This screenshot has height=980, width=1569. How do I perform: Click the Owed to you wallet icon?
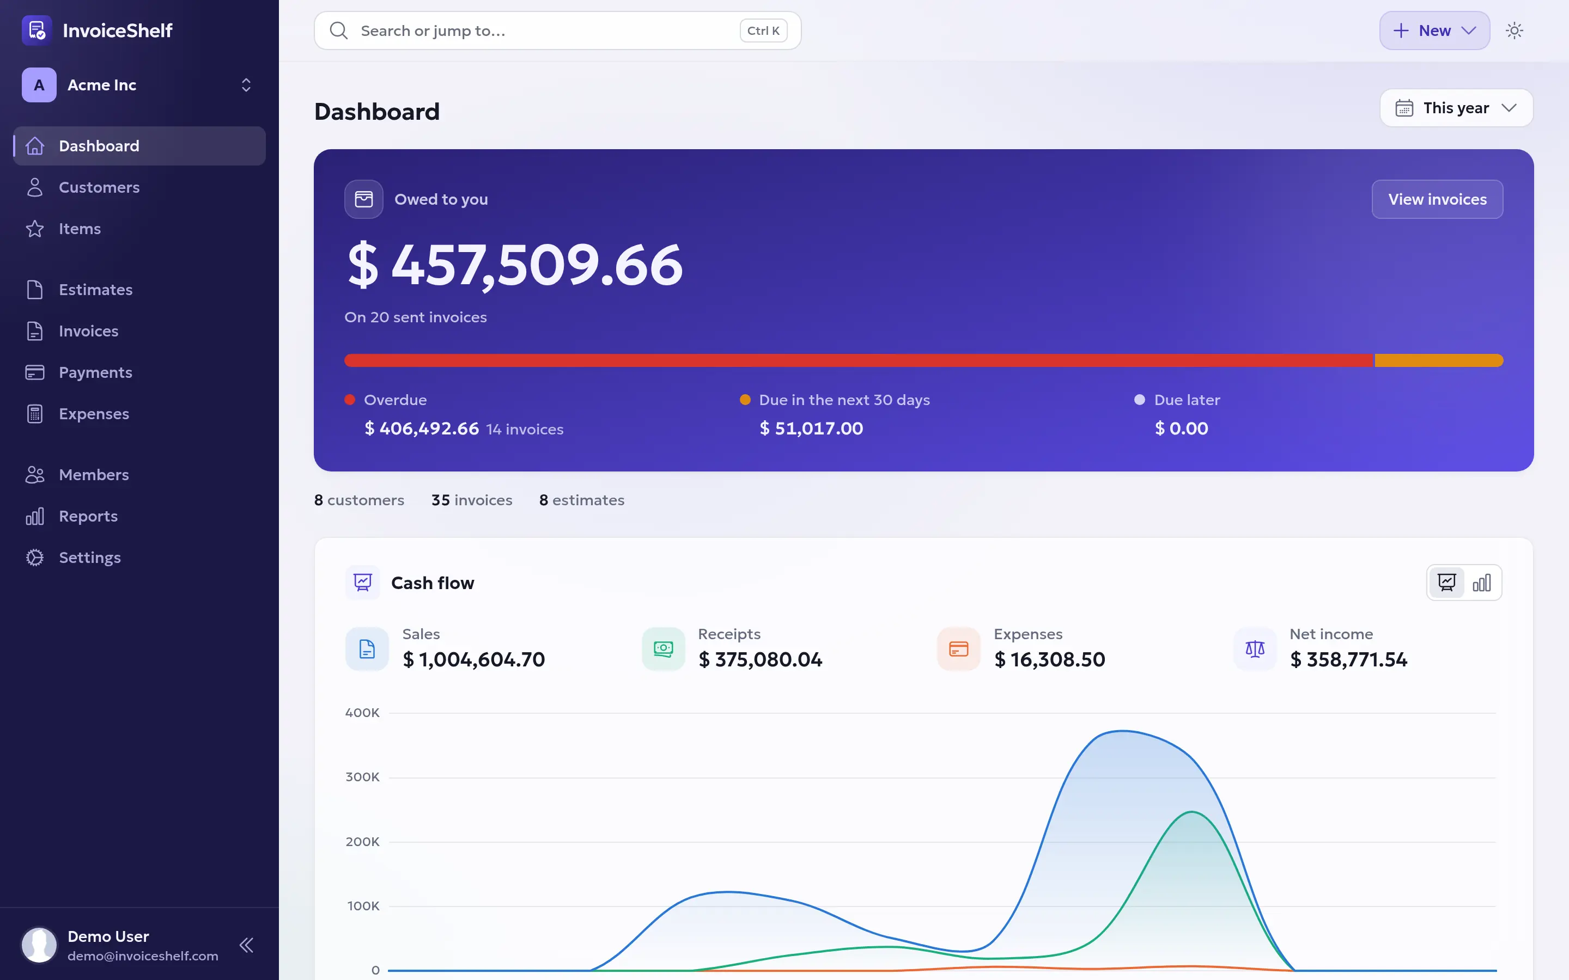364,200
